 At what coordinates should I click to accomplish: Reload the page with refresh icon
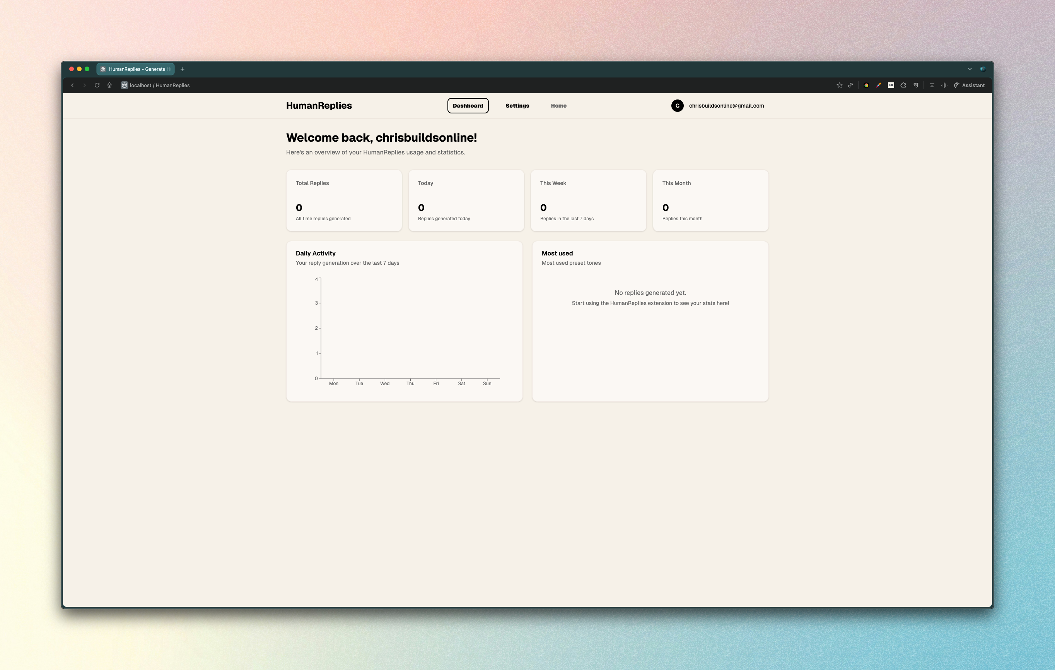click(x=97, y=86)
